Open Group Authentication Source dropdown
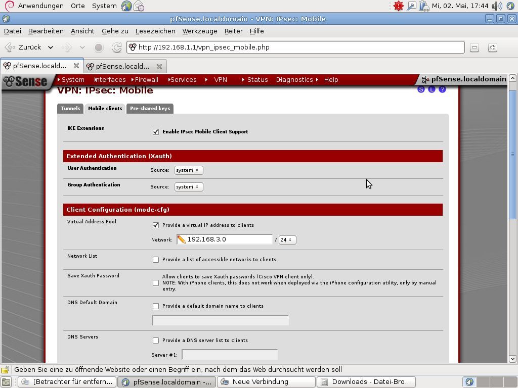Screen dimensions: 518x388 point(189,187)
